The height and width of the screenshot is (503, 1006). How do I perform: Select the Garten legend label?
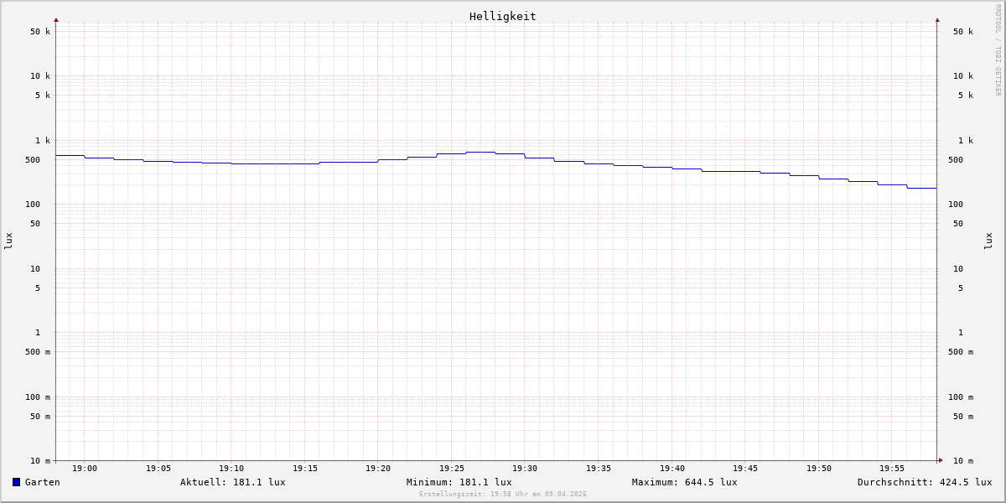(x=42, y=482)
